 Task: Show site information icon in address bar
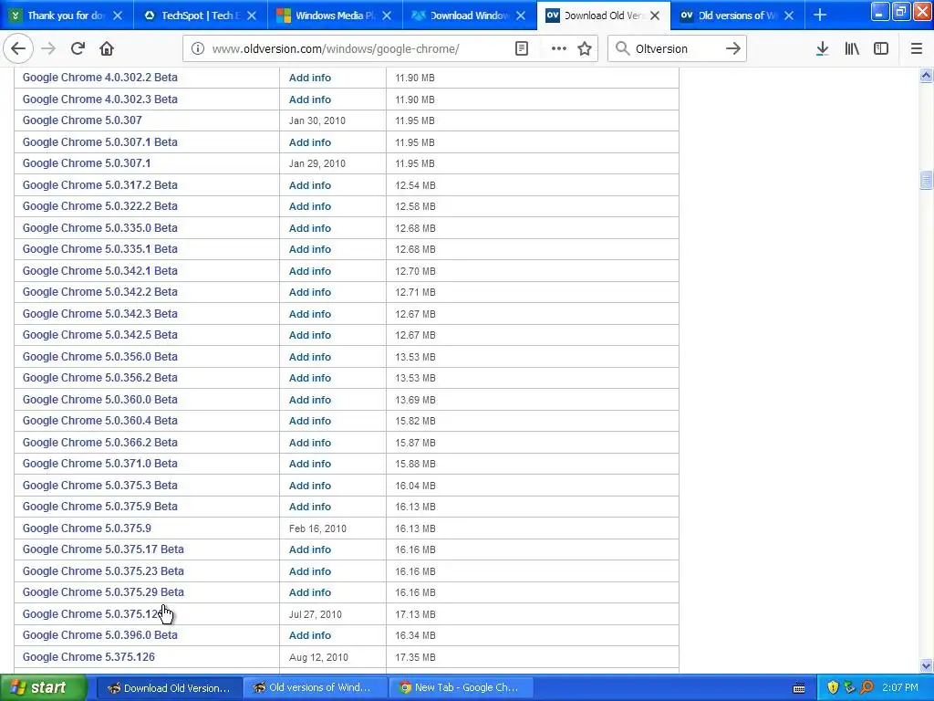tap(197, 49)
